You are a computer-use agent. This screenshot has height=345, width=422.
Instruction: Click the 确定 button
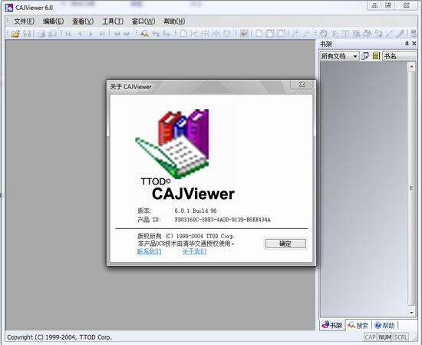(x=285, y=244)
